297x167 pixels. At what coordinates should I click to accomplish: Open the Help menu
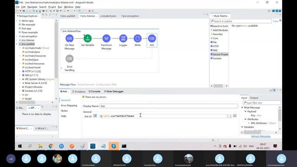[x=77, y=7]
